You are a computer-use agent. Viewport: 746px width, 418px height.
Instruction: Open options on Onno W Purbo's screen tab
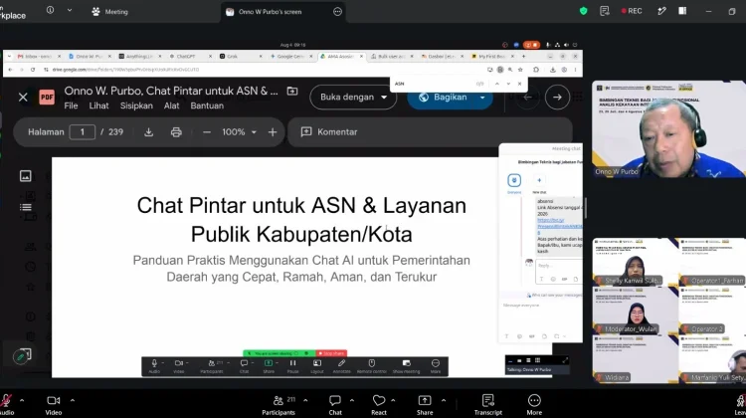tap(337, 12)
